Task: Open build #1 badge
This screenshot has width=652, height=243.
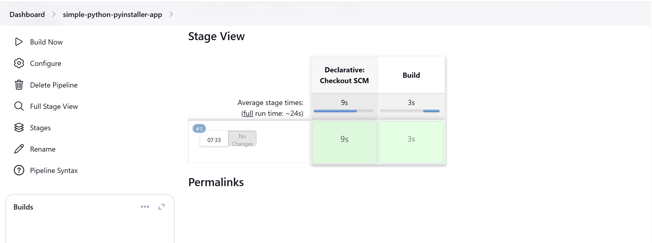Action: [199, 128]
